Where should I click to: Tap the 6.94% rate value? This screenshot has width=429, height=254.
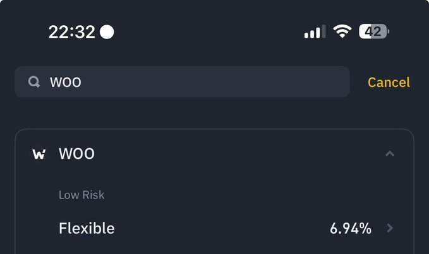coord(350,228)
